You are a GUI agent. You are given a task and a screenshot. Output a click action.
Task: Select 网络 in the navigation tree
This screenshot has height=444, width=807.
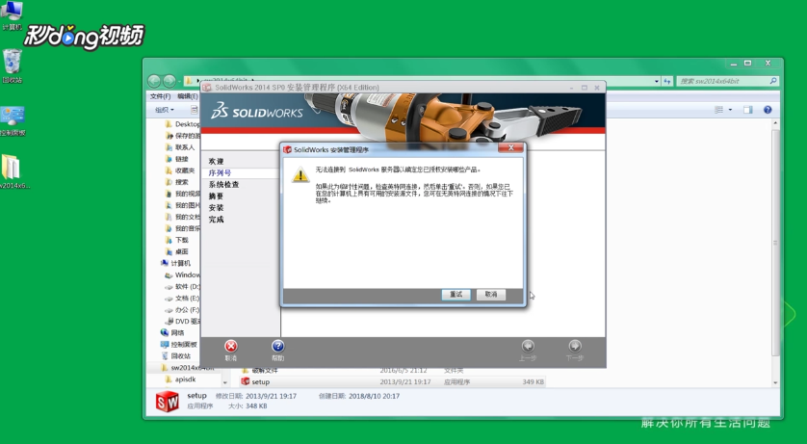point(172,333)
